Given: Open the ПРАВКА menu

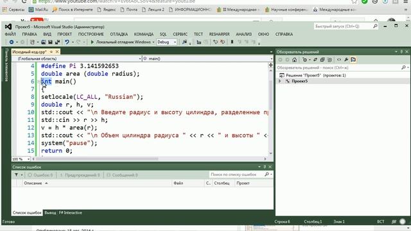Looking at the screenshot, I should pyautogui.click(x=30, y=34).
